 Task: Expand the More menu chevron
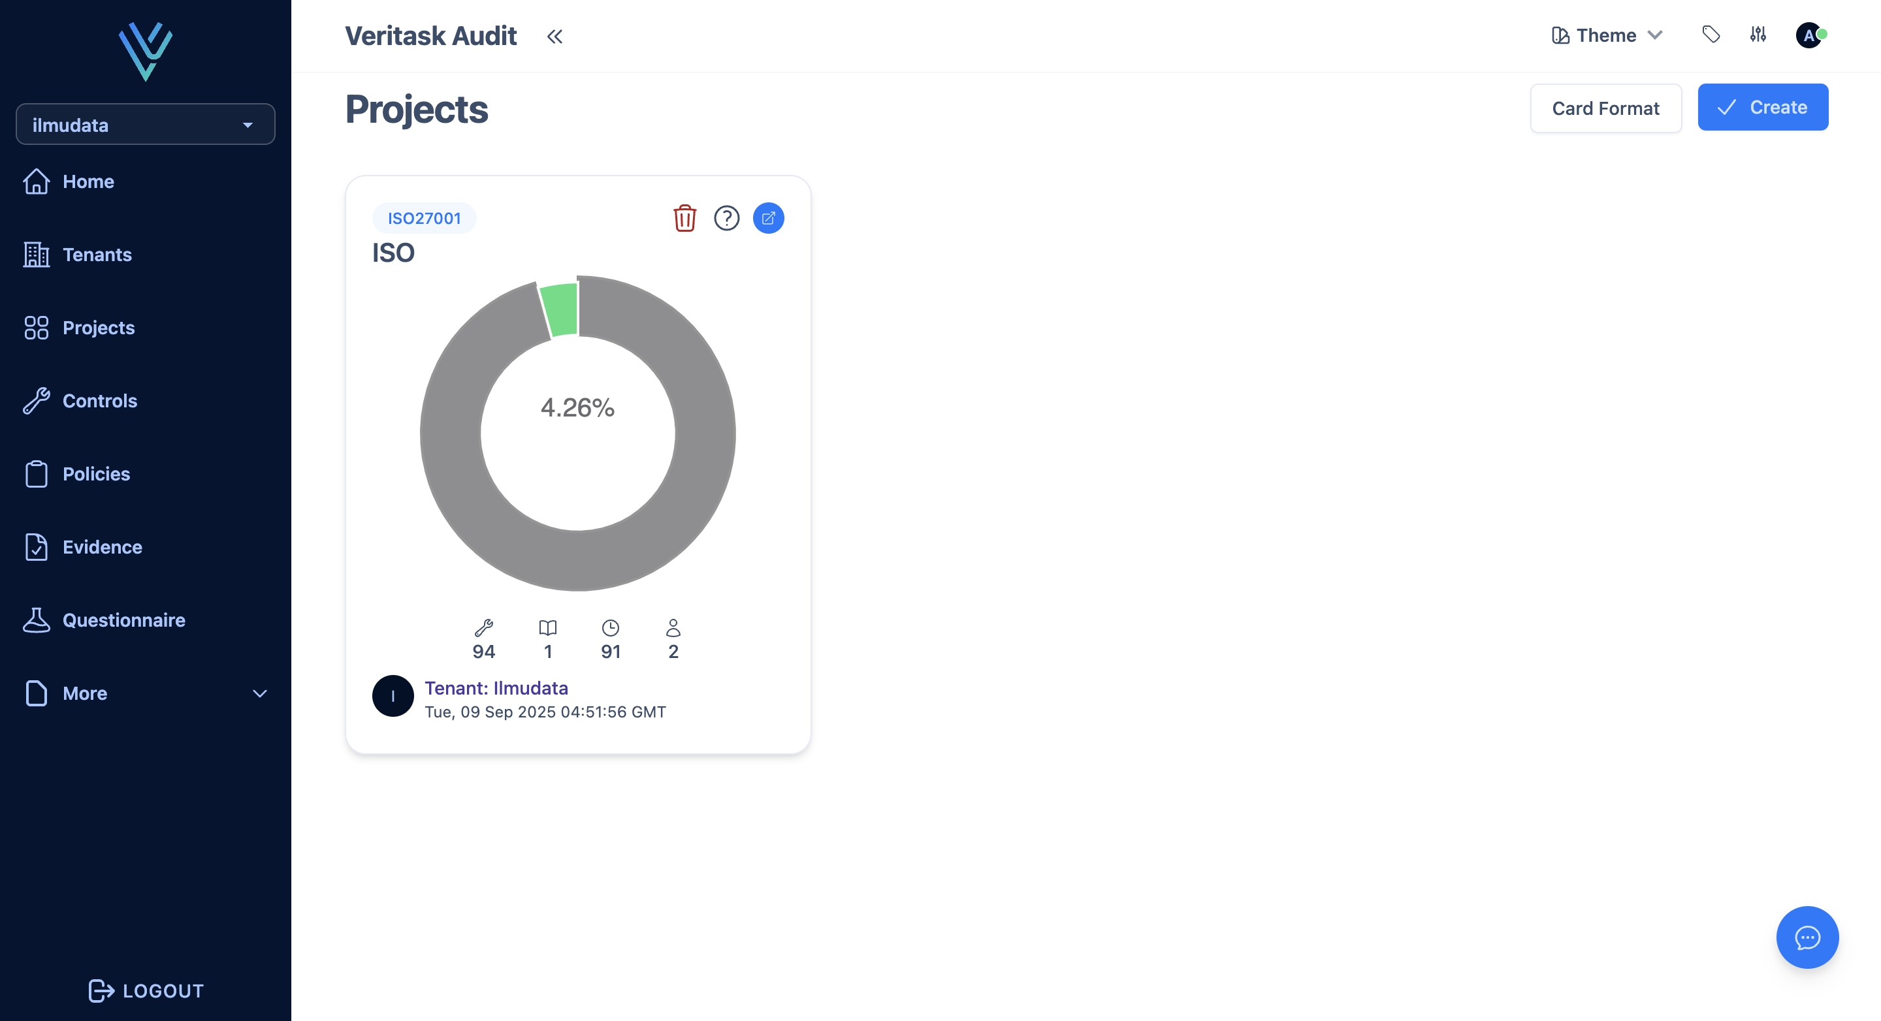[x=260, y=693]
